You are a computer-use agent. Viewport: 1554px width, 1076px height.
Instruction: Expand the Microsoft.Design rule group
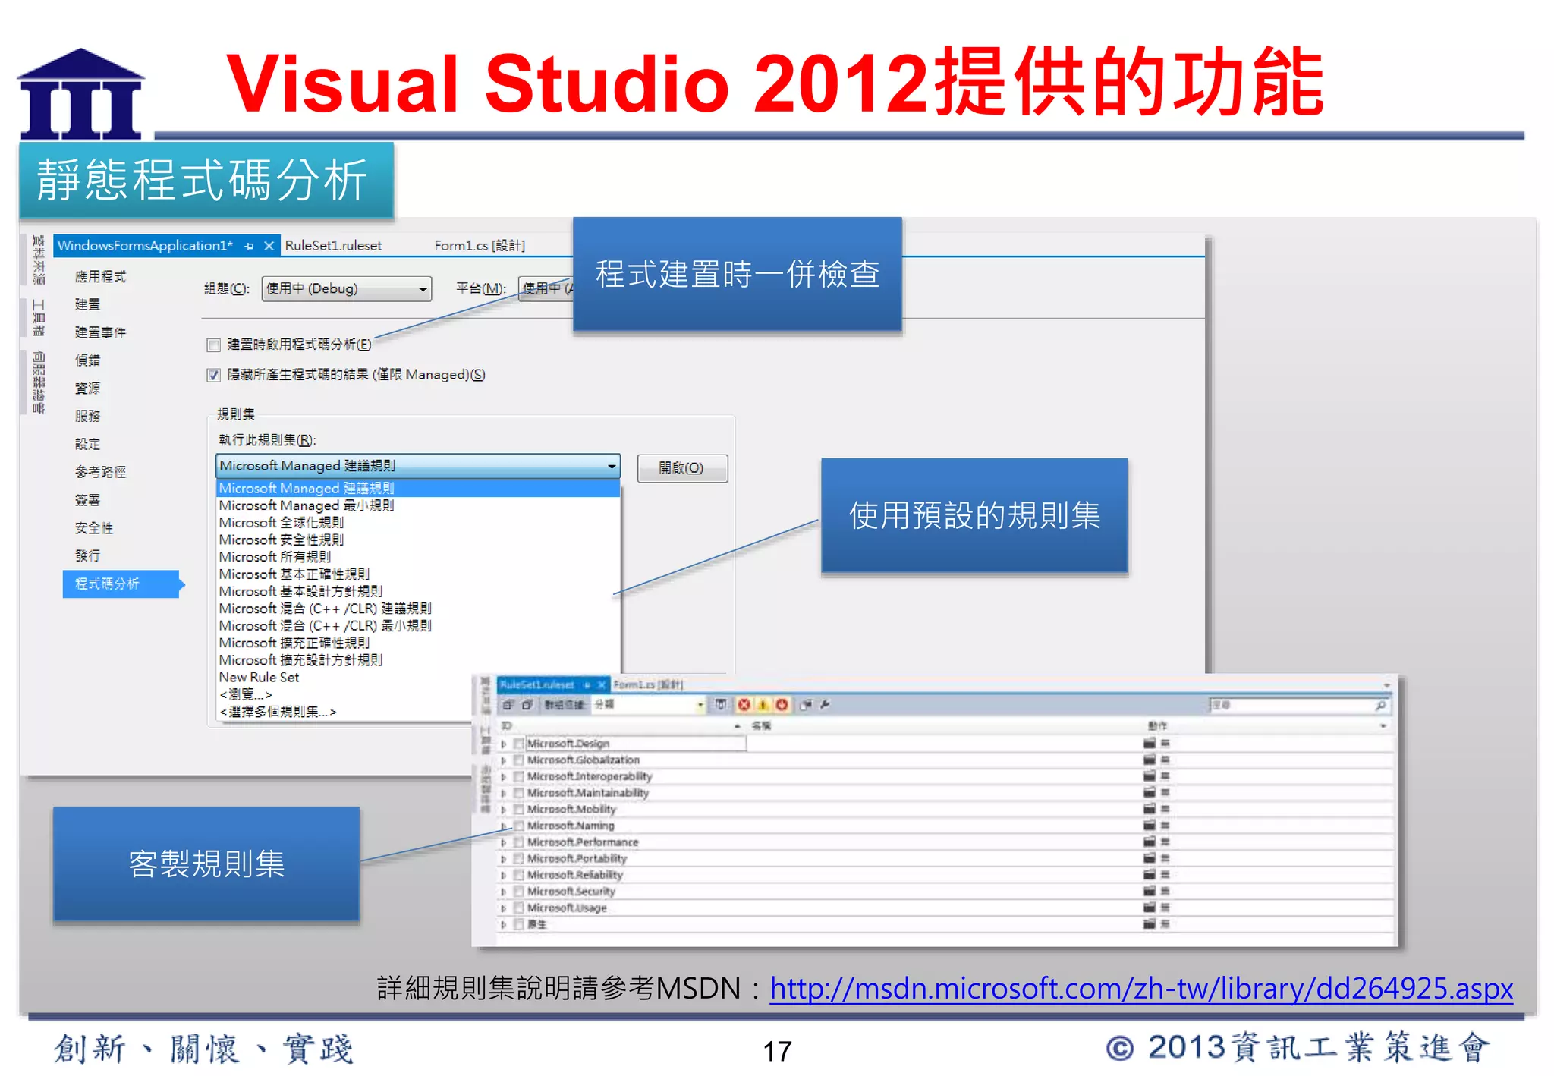tap(503, 744)
